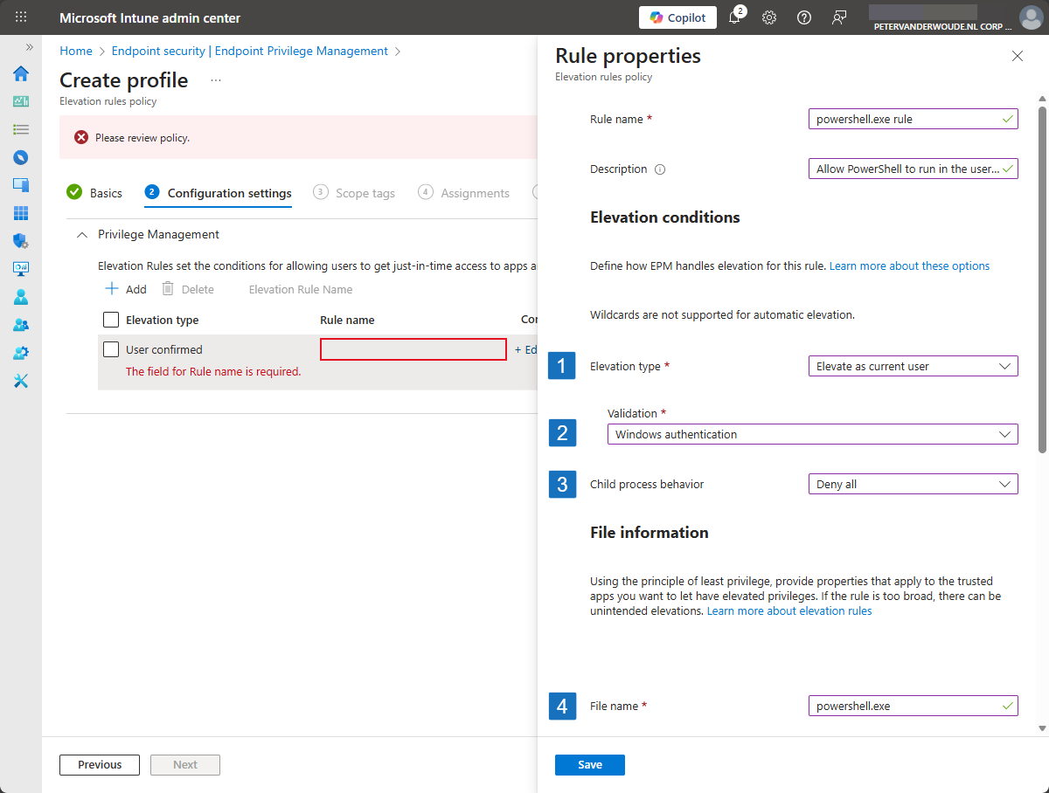The height and width of the screenshot is (793, 1049).
Task: Go to the Configuration settings tab
Action: click(x=219, y=193)
